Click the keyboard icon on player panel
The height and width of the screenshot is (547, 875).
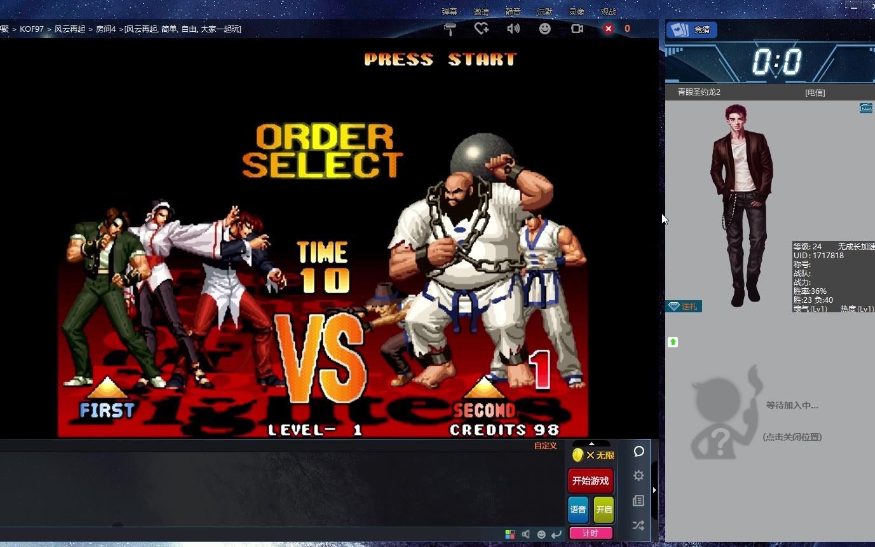(866, 107)
